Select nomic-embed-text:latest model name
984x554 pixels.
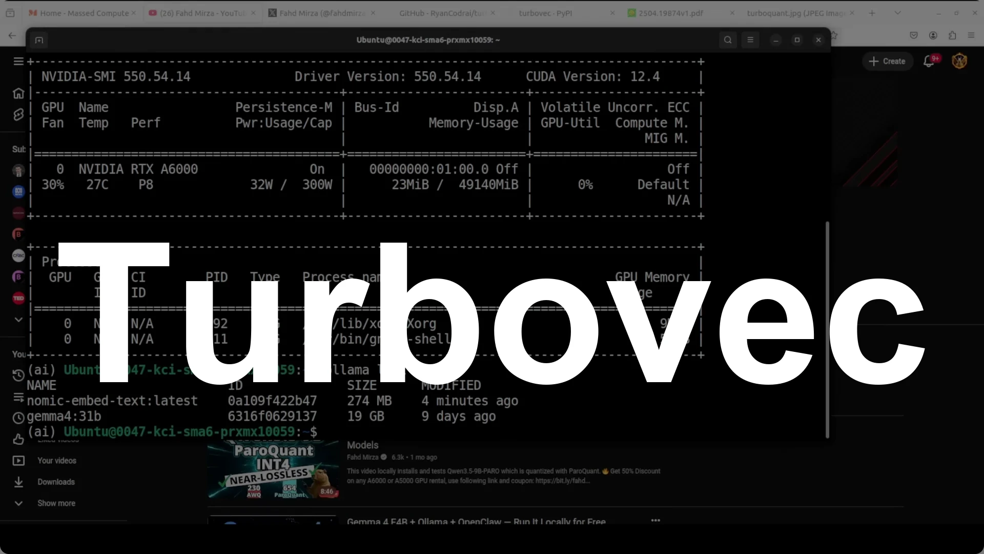(x=112, y=401)
